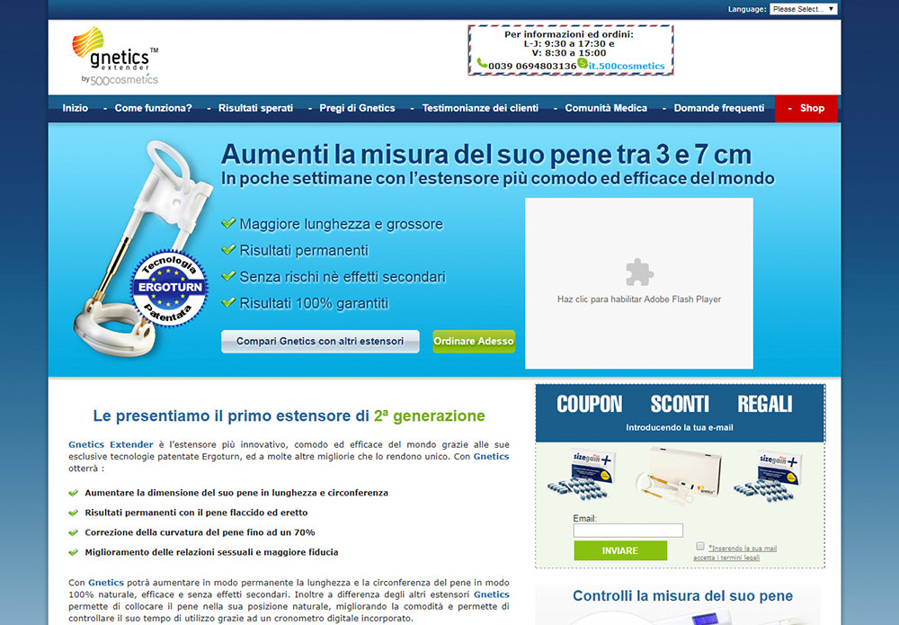Image resolution: width=899 pixels, height=625 pixels.
Task: Select Testimonianze dei clienti in navigation
Action: [x=480, y=108]
